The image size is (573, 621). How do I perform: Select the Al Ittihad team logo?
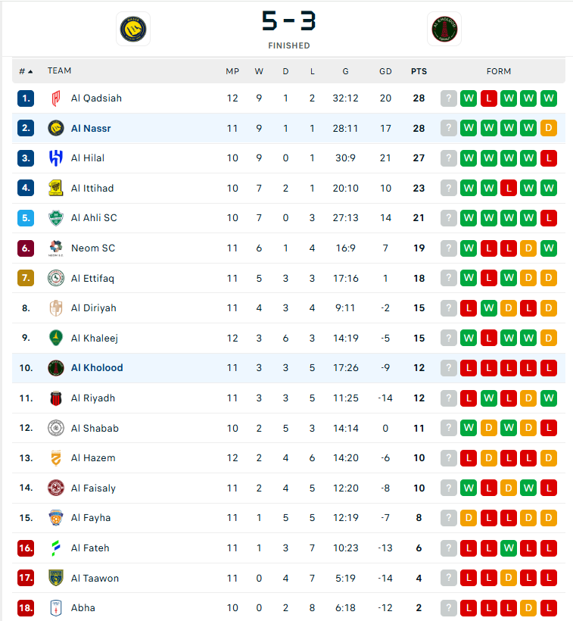(56, 188)
